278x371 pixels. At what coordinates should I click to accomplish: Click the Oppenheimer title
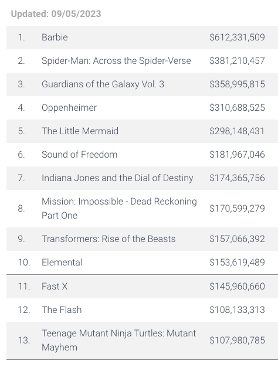[69, 108]
